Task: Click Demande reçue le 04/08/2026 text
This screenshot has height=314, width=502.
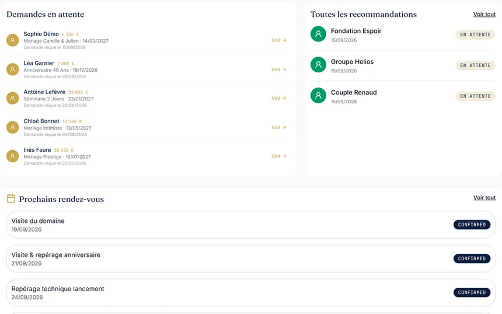Action: click(55, 134)
